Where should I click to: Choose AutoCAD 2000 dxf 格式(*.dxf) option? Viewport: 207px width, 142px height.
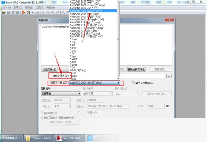click(93, 19)
